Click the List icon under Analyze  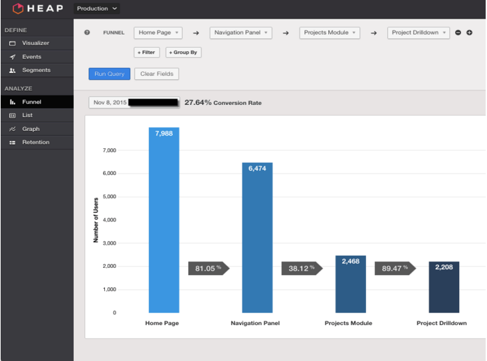(12, 115)
